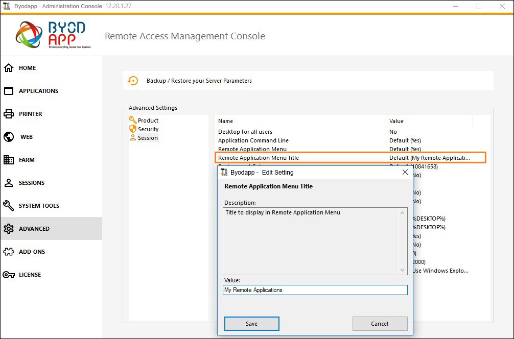Click description scrollbar down arrow

click(402, 270)
